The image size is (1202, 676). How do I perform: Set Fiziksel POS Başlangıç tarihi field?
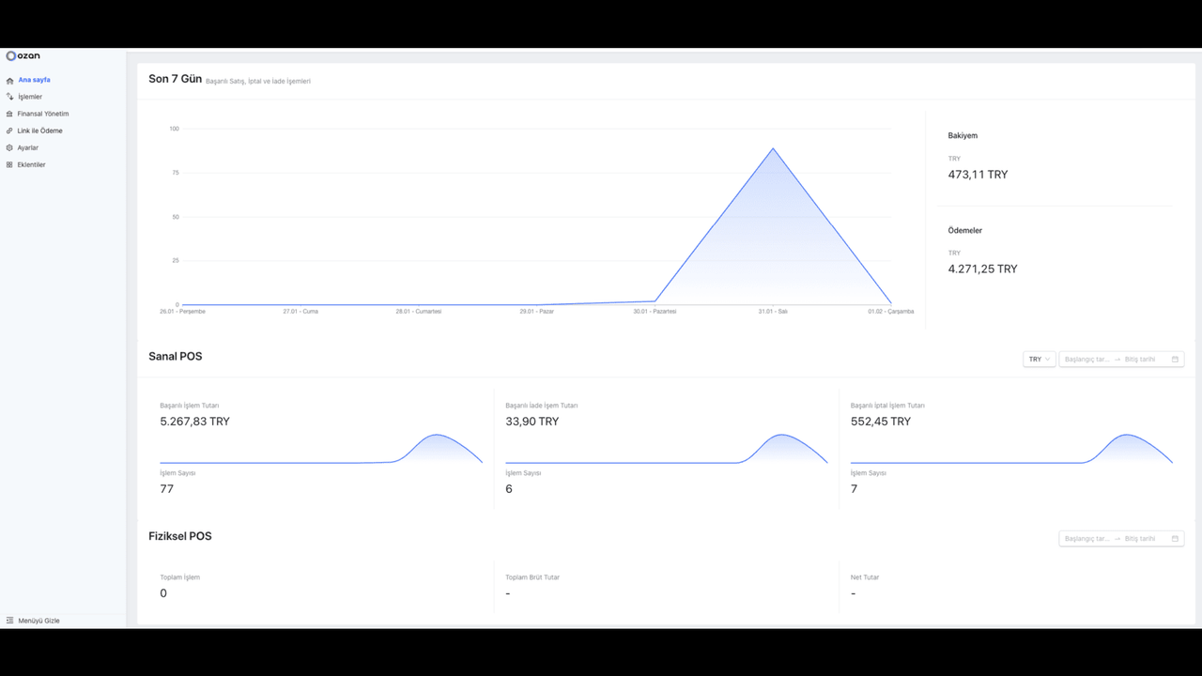(x=1086, y=539)
